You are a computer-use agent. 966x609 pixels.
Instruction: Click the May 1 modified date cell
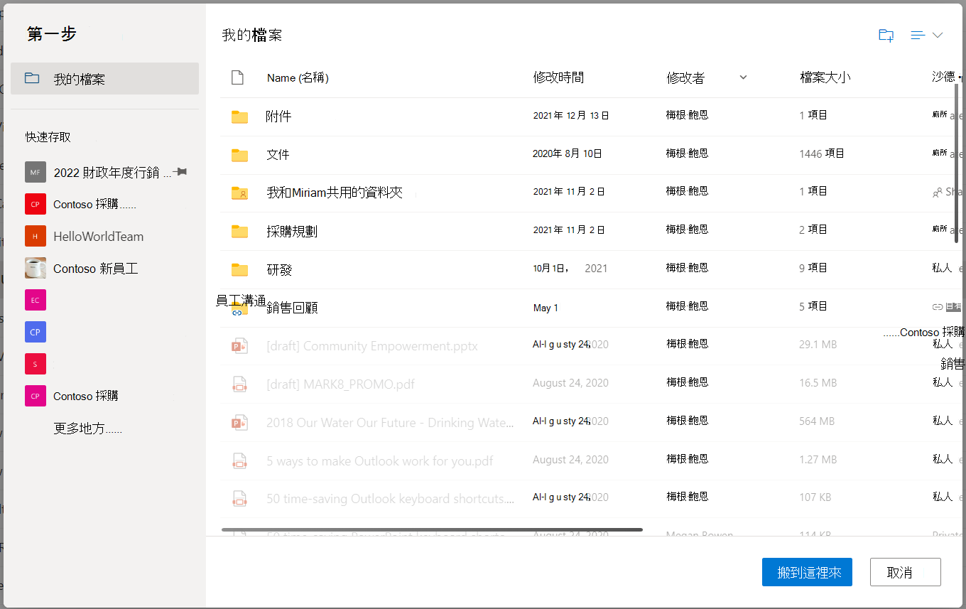546,308
